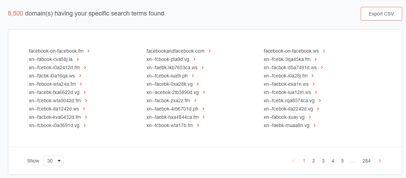Click arrow beside xn--faebok-4rb6701d.ph
The width and height of the screenshot is (406, 178).
(x=203, y=109)
